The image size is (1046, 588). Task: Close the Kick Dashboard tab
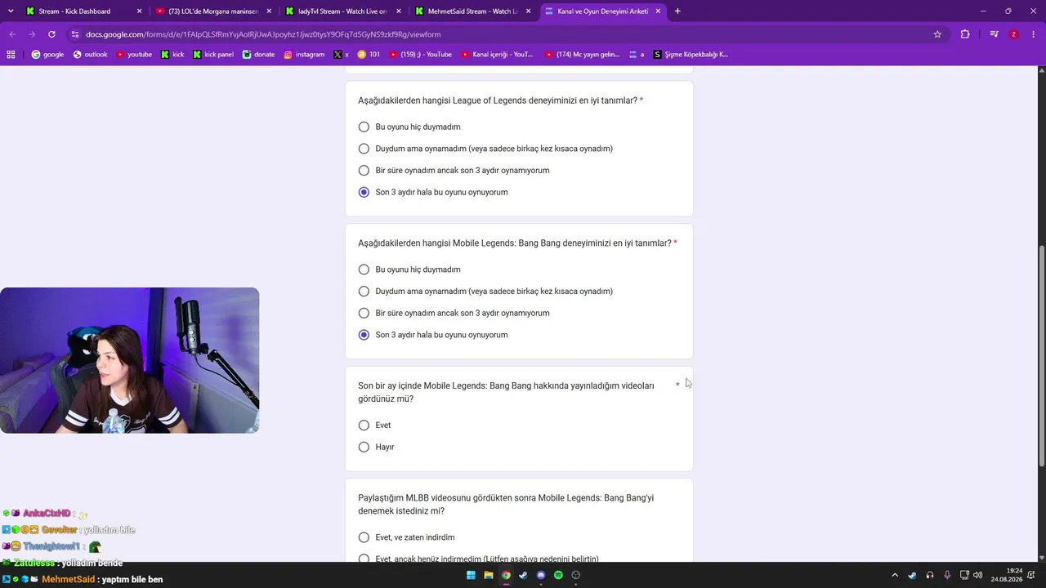(139, 11)
